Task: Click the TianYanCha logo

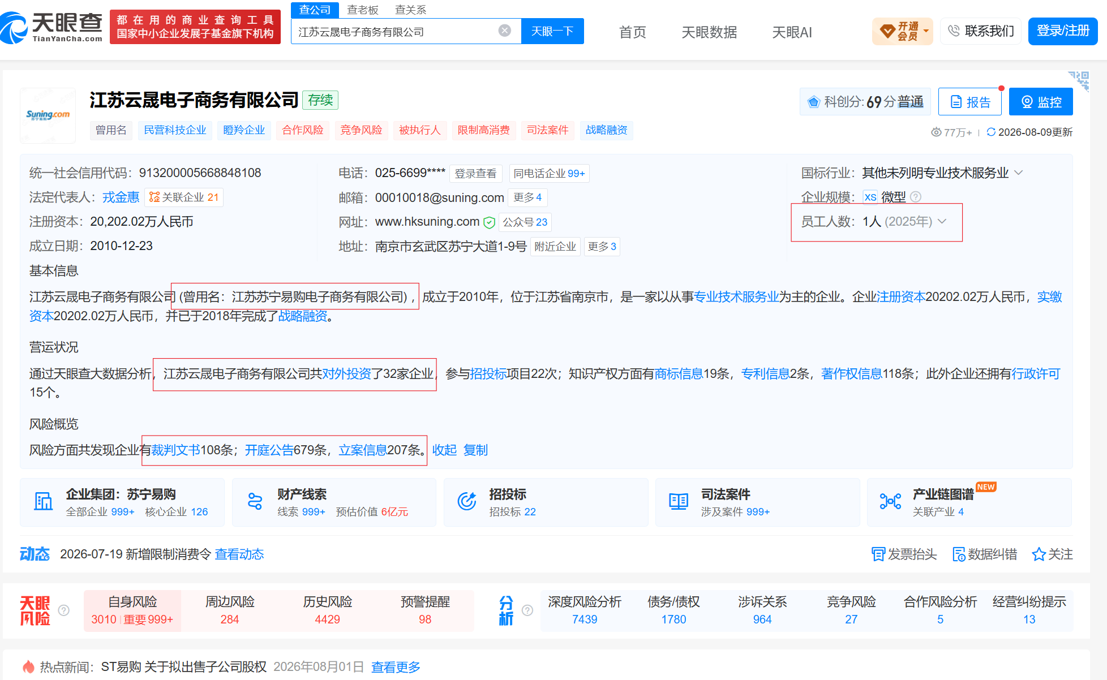Action: click(x=52, y=27)
